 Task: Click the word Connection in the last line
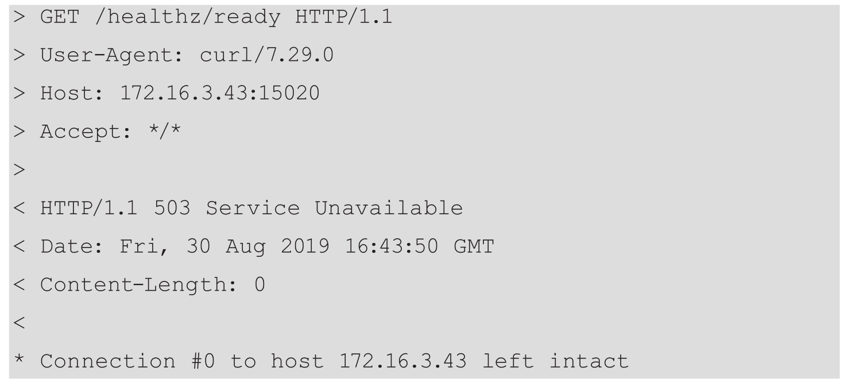(x=107, y=362)
